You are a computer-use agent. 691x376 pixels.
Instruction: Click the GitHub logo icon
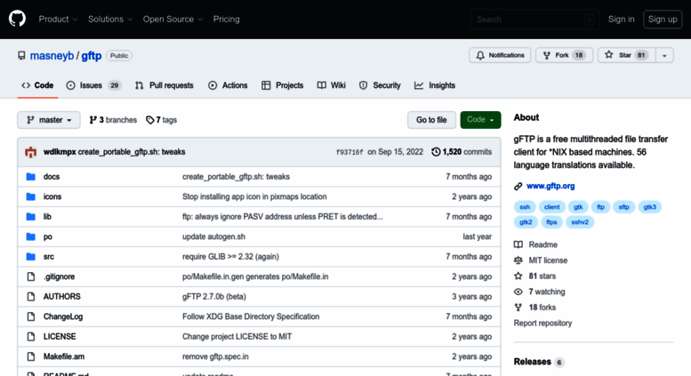click(x=17, y=19)
